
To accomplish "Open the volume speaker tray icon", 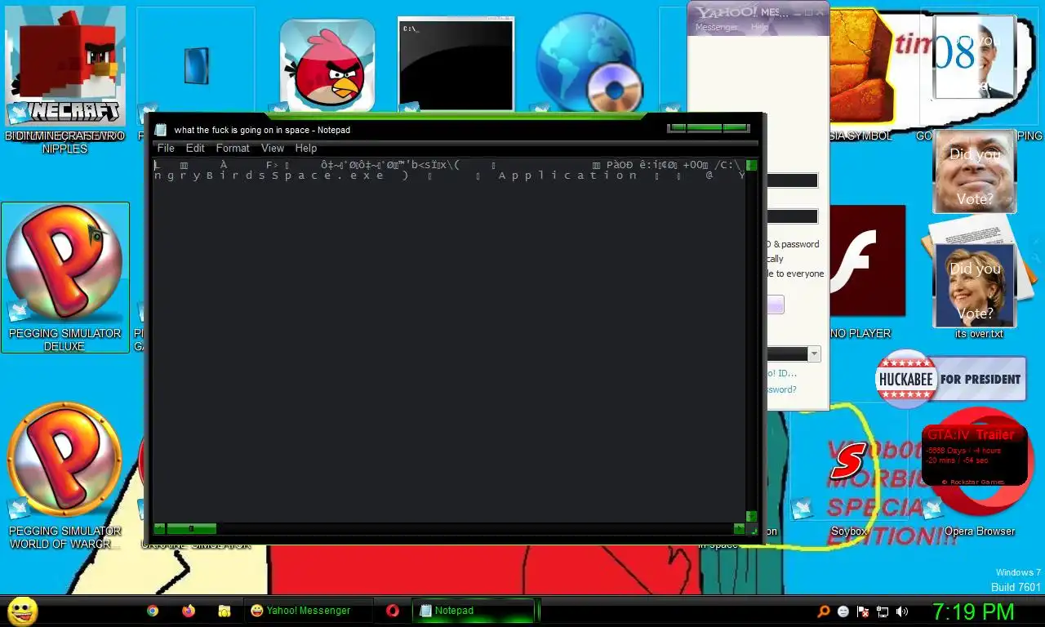I will click(x=902, y=611).
